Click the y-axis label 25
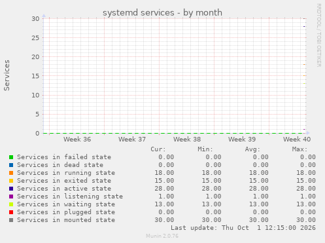 35,38
